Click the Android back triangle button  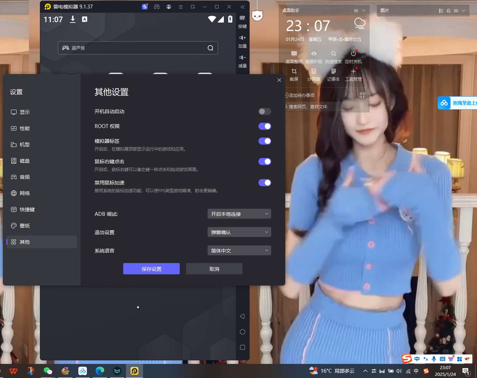click(242, 316)
